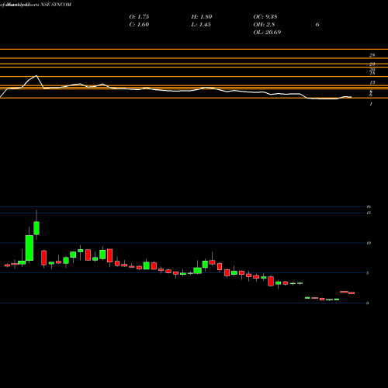Click the white line's peak in the upper panel
This screenshot has width=388, height=388.
(36, 75)
